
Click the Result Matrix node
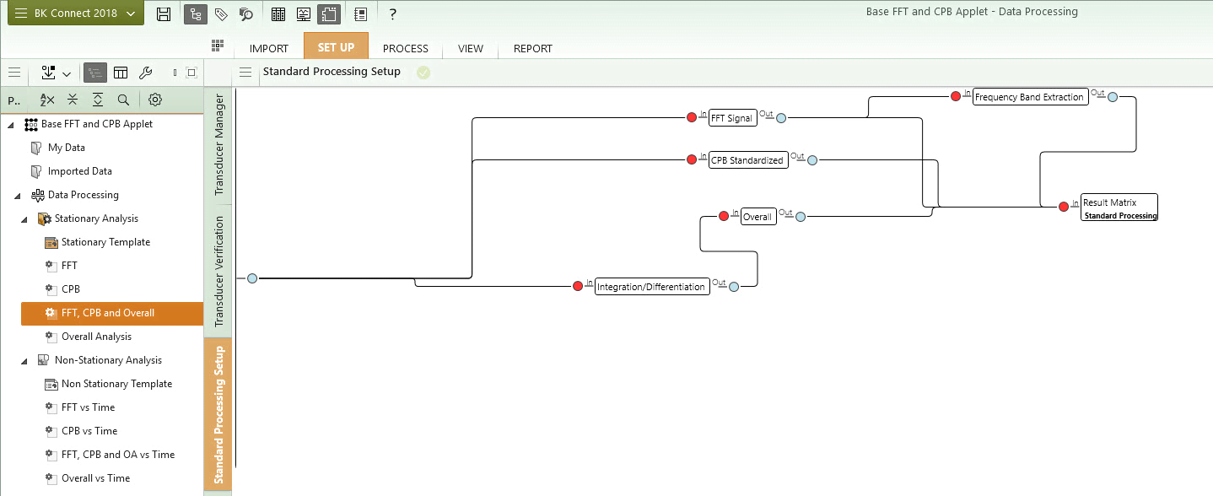tap(1119, 208)
